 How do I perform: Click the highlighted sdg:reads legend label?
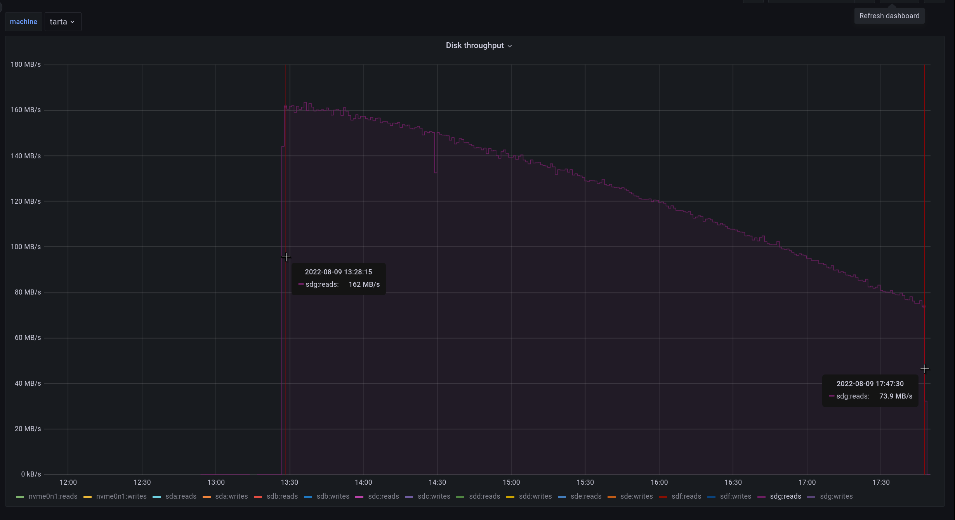[785, 496]
